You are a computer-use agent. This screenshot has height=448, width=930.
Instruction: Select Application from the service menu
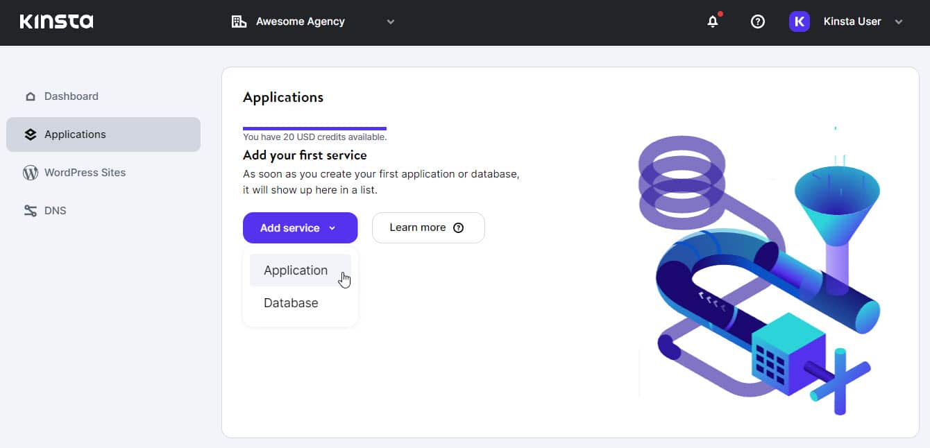coord(296,270)
